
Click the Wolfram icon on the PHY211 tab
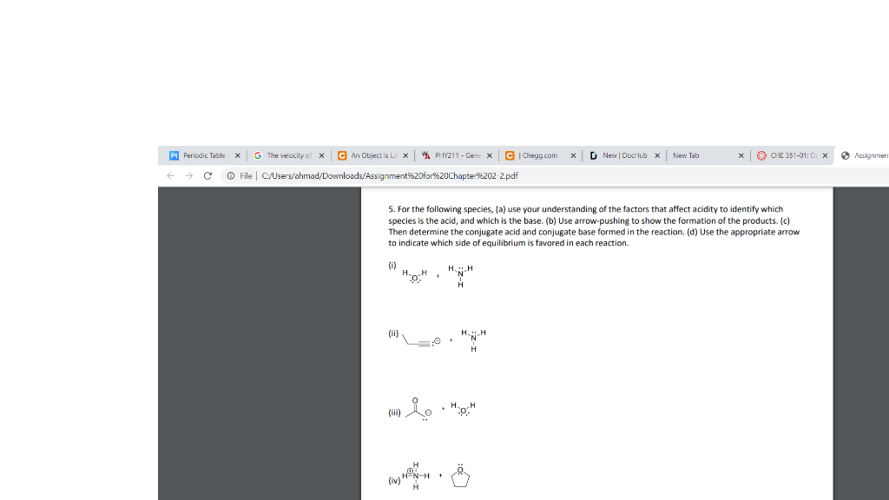click(x=423, y=156)
